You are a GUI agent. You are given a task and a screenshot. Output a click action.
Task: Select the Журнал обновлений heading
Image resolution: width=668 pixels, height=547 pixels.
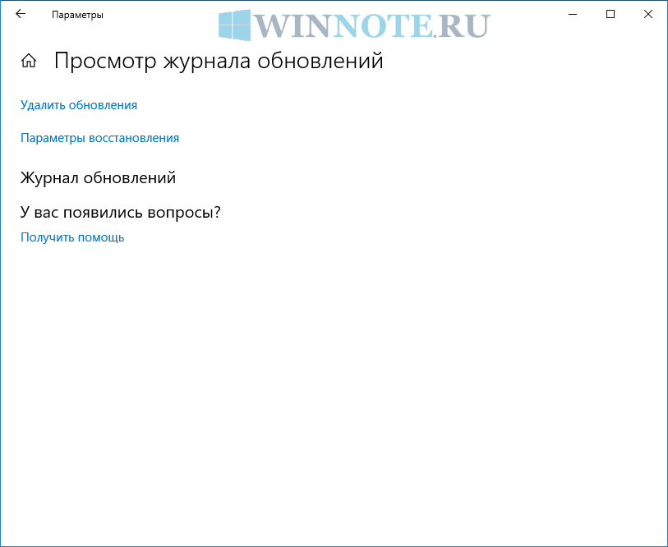(x=98, y=177)
